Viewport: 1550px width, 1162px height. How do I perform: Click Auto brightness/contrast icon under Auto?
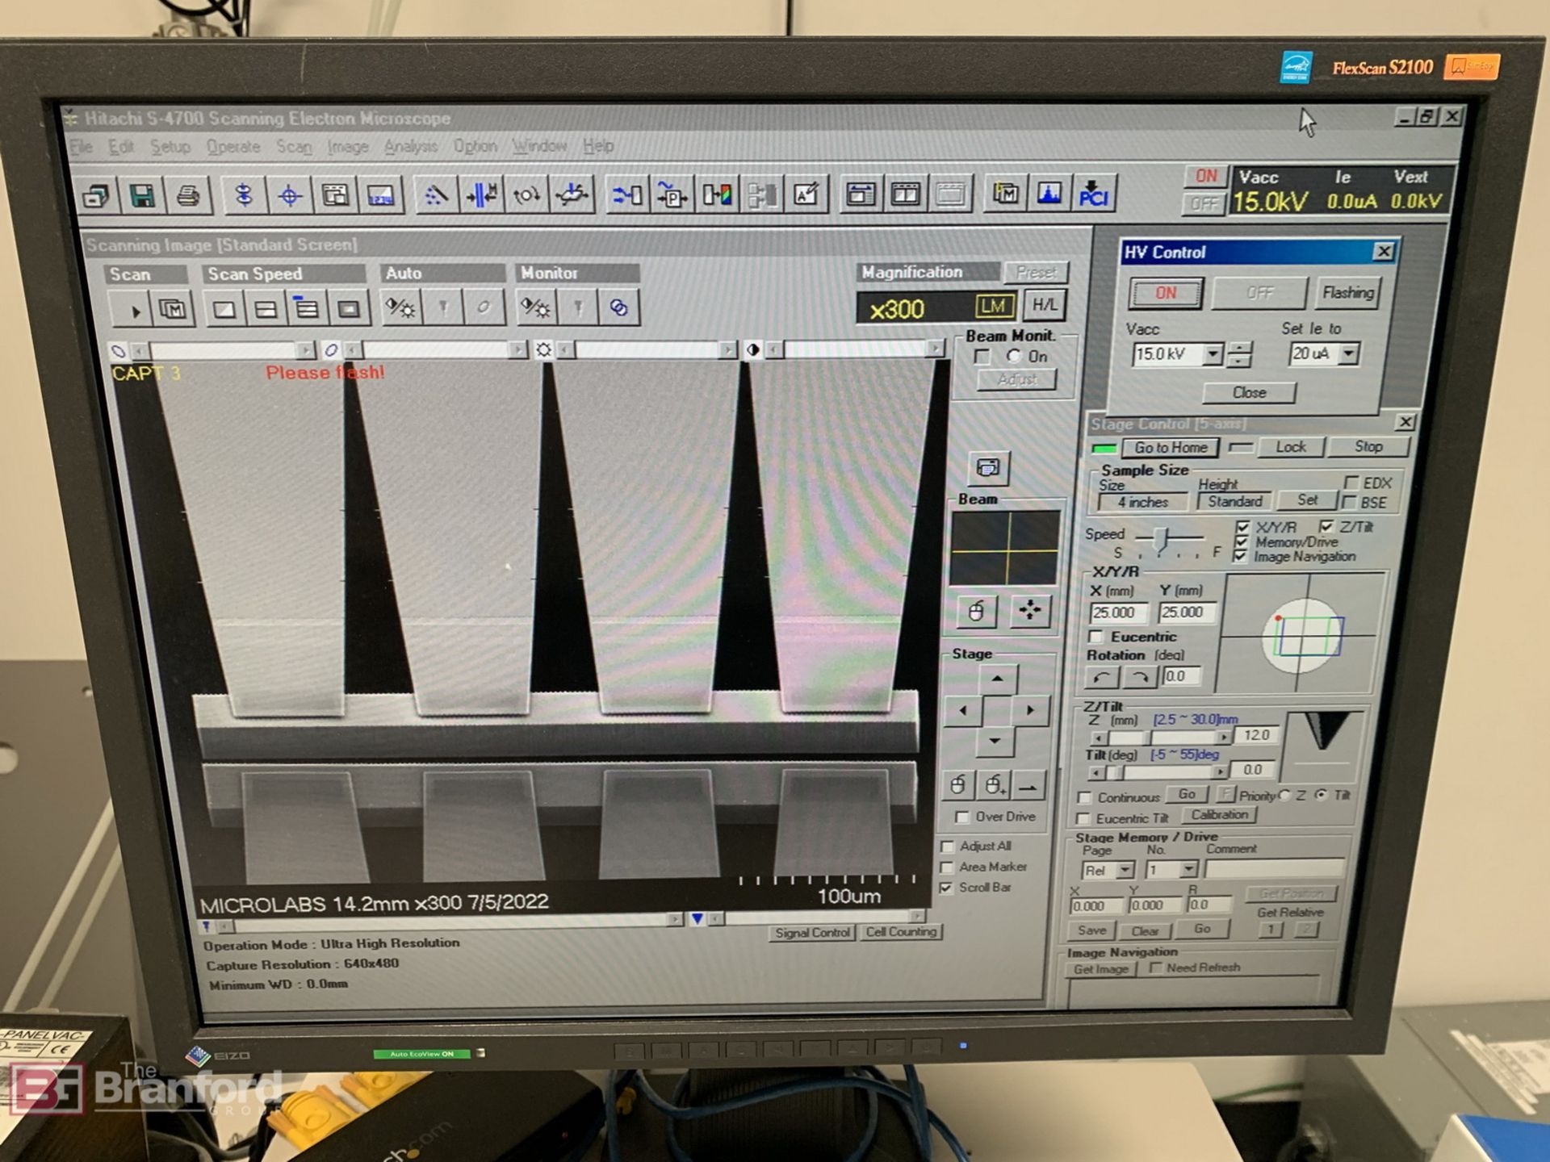point(400,308)
